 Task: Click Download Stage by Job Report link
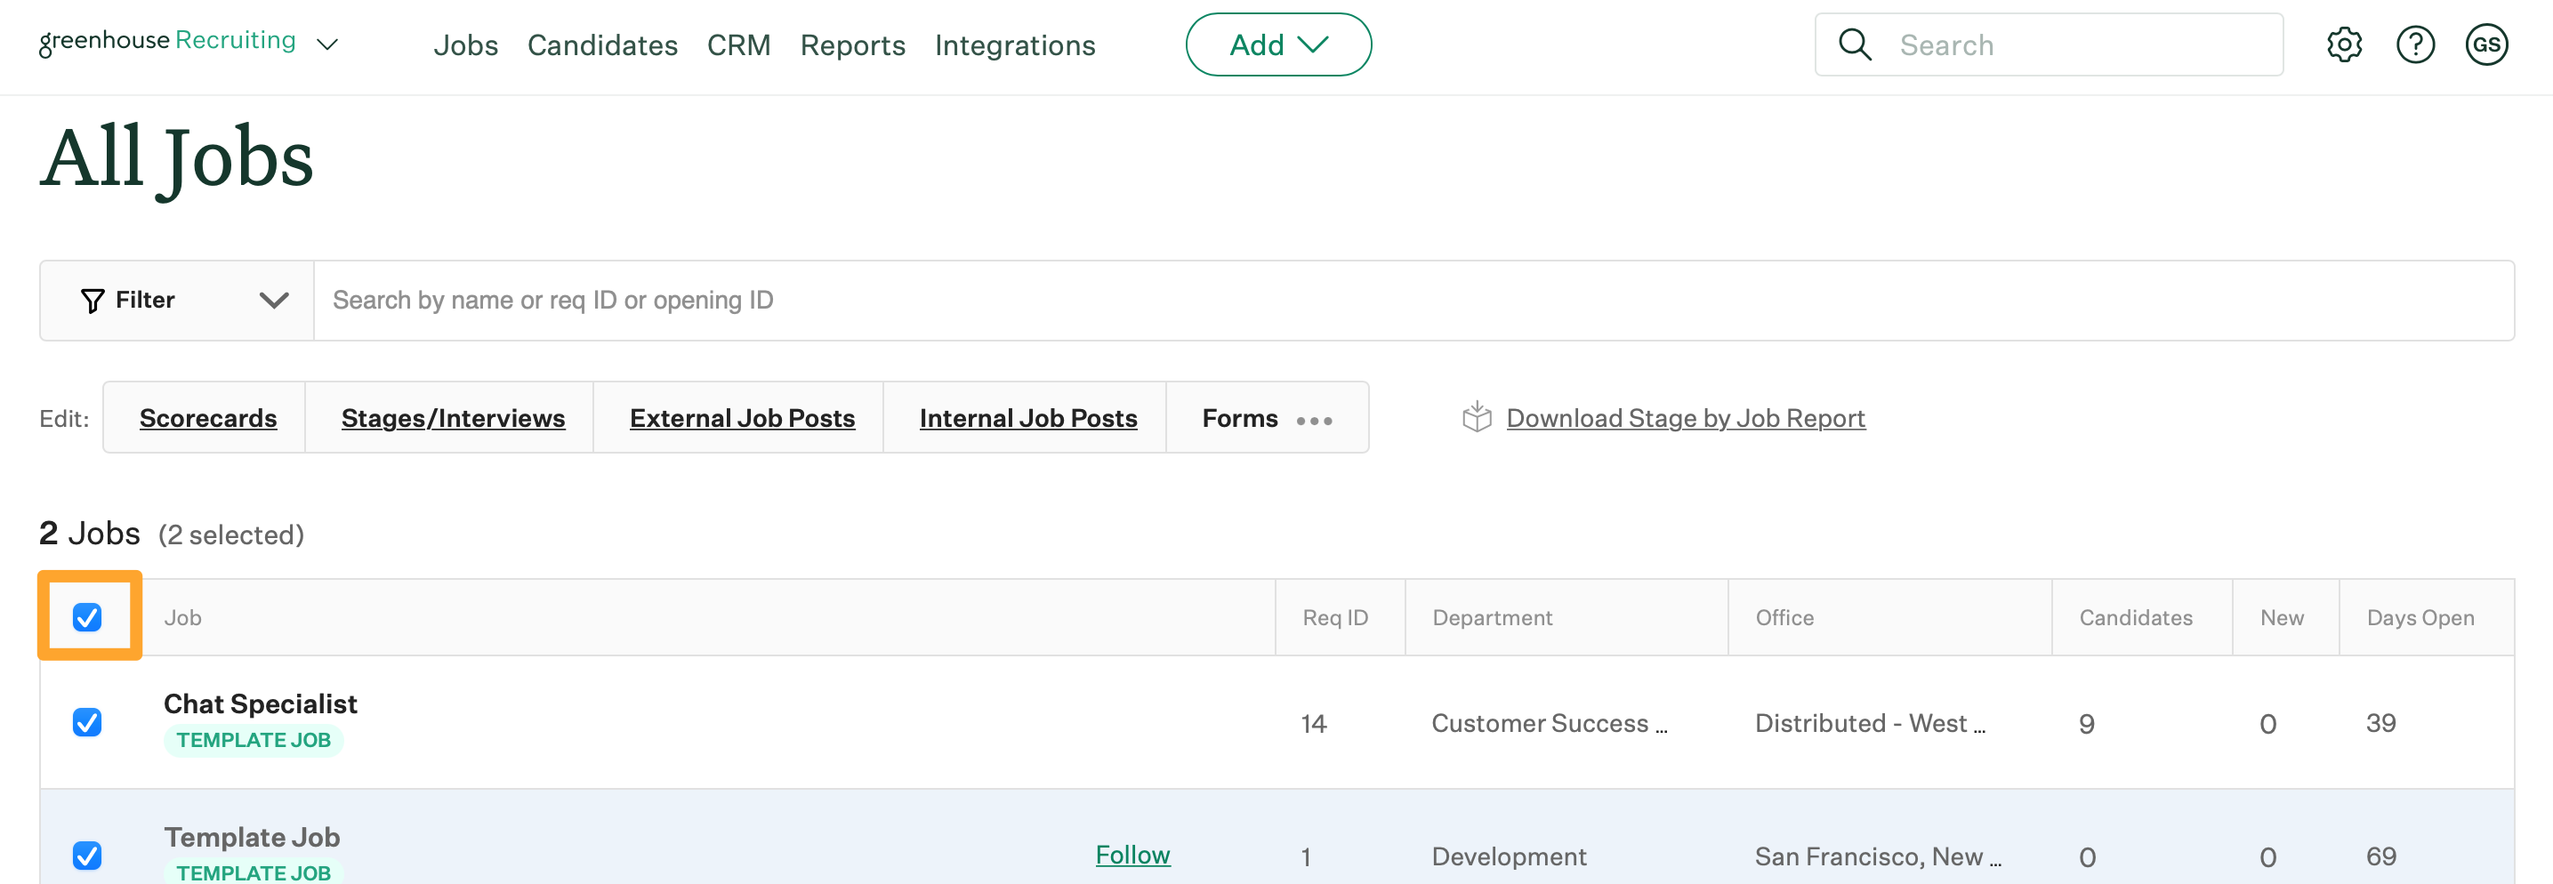click(x=1685, y=418)
